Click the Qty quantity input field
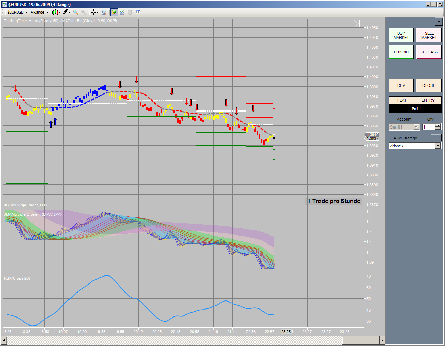 (429, 127)
